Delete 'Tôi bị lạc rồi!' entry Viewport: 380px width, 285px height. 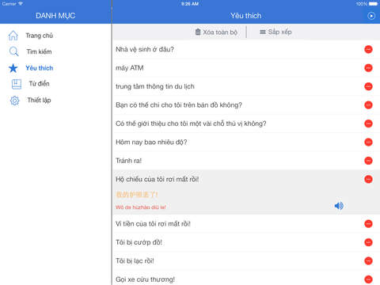[368, 260]
